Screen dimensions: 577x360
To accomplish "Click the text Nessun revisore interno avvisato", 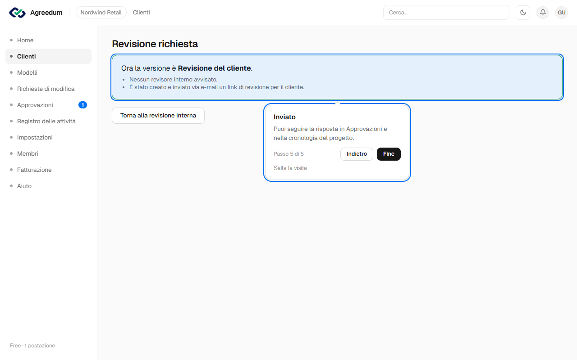I will point(174,80).
